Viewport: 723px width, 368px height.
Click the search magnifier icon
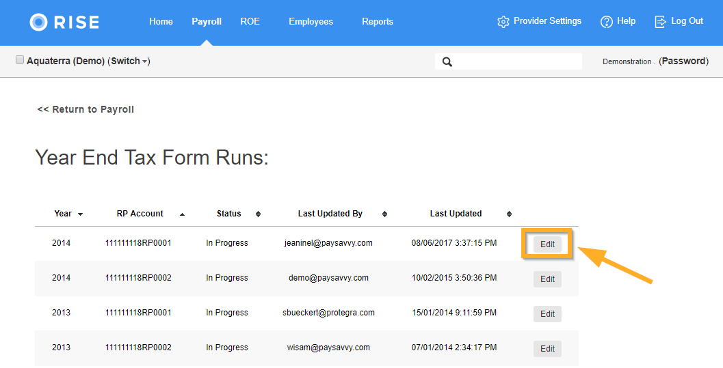(x=447, y=61)
